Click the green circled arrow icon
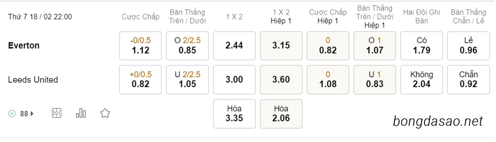Image resolution: width=496 pixels, height=142 pixels. pos(12,114)
